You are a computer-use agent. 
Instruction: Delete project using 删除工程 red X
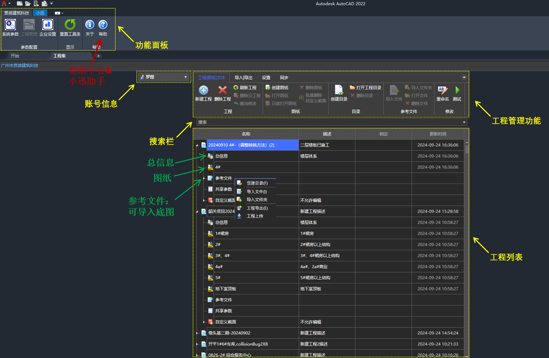222,90
